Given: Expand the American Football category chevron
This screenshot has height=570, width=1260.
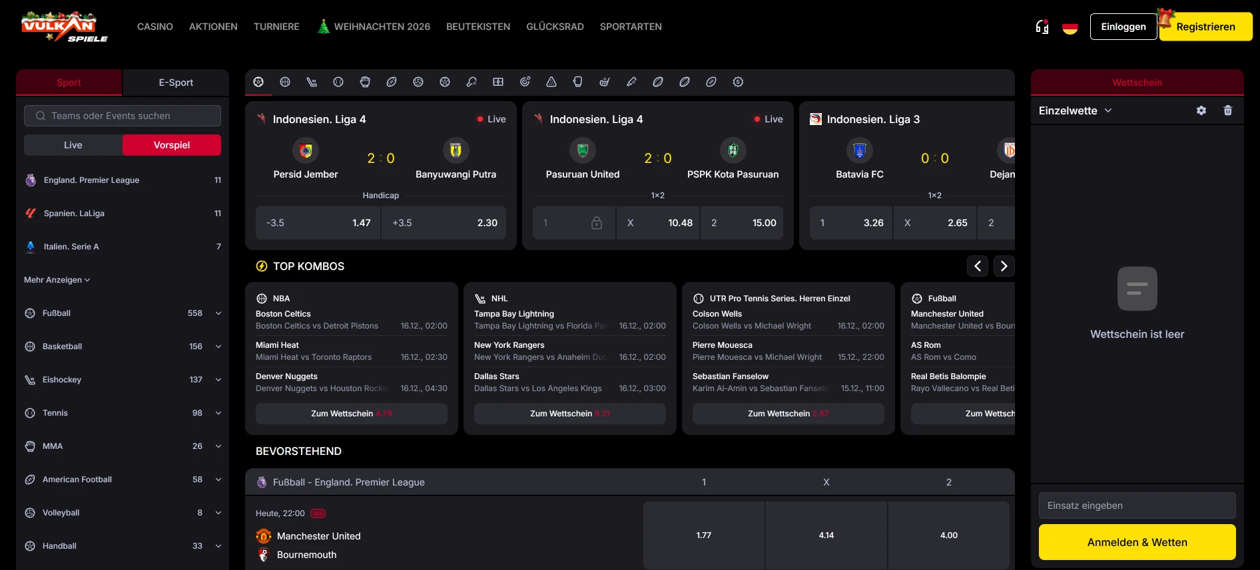Looking at the screenshot, I should pos(218,480).
